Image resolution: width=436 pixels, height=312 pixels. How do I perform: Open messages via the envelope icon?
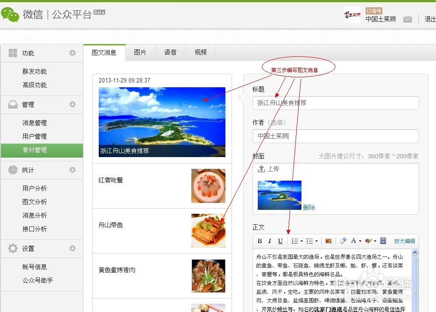[x=408, y=19]
